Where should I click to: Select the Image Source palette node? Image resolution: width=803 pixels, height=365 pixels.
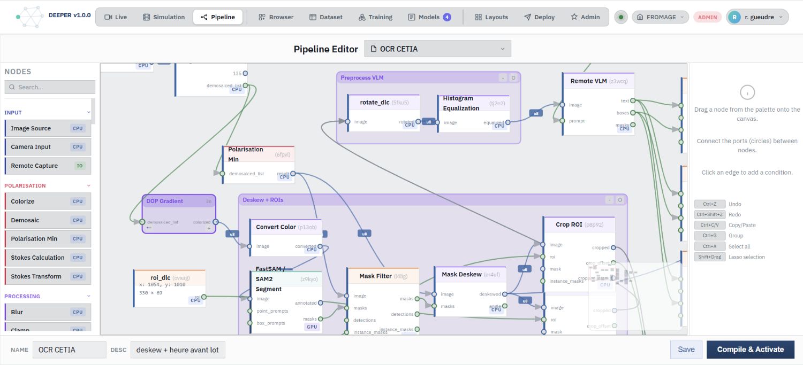tap(48, 128)
